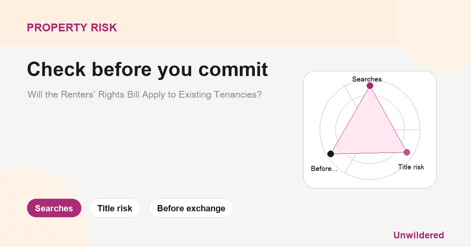Image resolution: width=471 pixels, height=247 pixels.
Task: Click the Check before you commit headline
Action: pos(147,69)
